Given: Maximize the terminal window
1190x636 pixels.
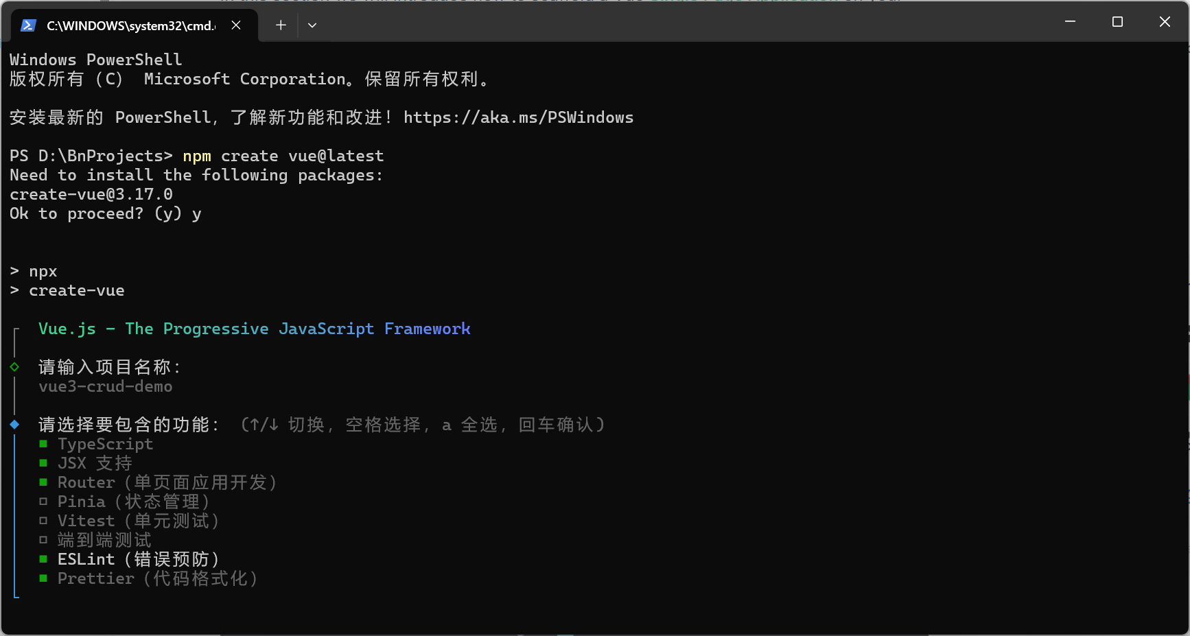Looking at the screenshot, I should pyautogui.click(x=1117, y=22).
